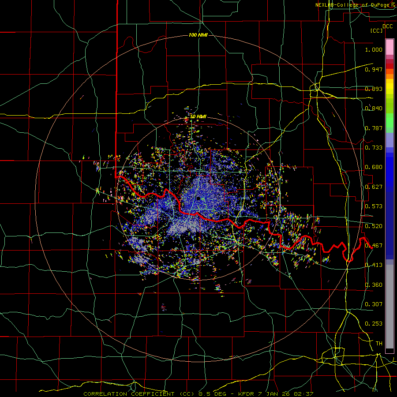Click the TH threshold label on legend
The image size is (397, 397).
[379, 344]
